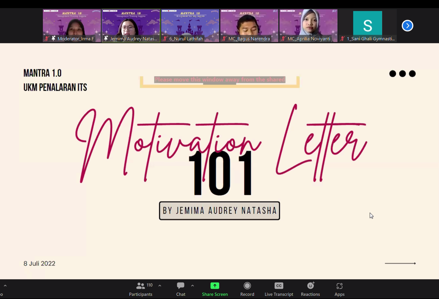Screen dimensions: 439x299
Task: Click the green Share Screen icon
Action: tap(215, 286)
